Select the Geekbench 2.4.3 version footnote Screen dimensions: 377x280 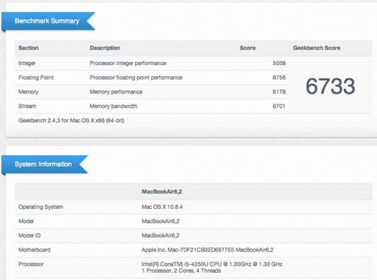coord(71,121)
